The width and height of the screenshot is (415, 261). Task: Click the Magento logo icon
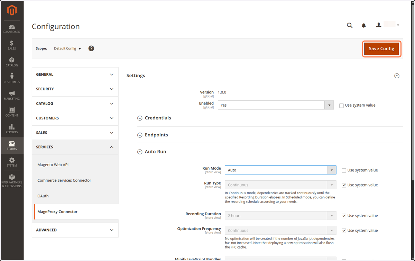pos(12,11)
